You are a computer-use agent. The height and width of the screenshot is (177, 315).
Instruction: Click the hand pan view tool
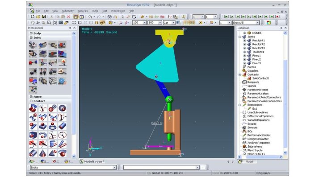coord(33,23)
